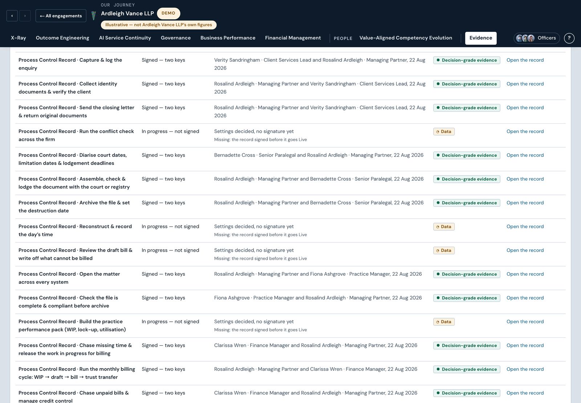
Task: Switch to the X-Ray tab
Action: [19, 38]
